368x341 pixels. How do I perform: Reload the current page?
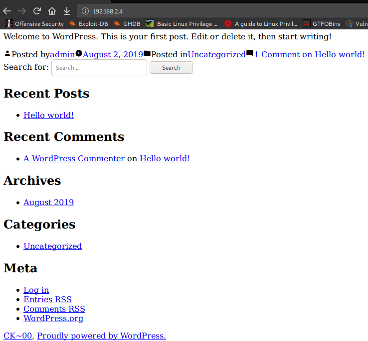(x=37, y=11)
